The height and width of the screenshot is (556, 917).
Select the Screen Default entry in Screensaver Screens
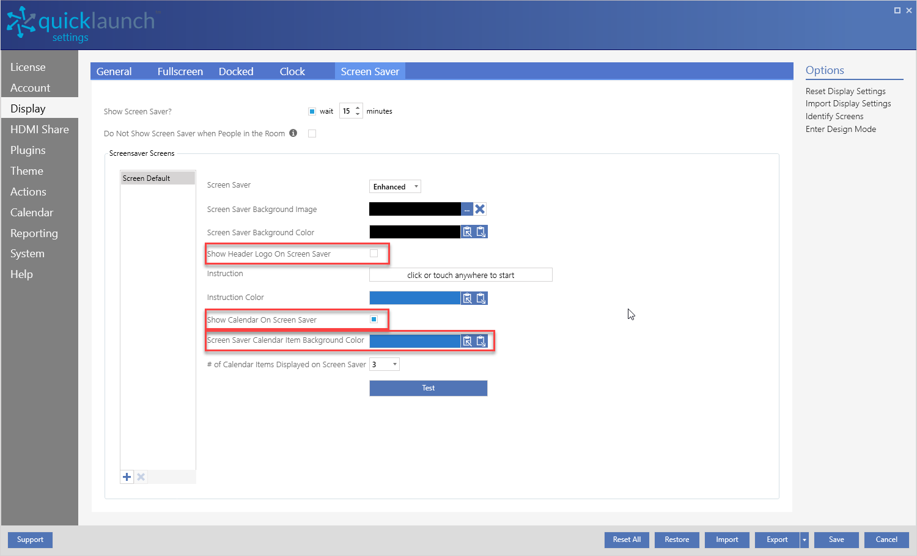point(157,178)
